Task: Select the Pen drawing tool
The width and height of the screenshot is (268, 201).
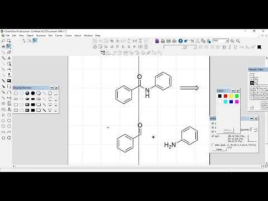Action: tap(9, 64)
